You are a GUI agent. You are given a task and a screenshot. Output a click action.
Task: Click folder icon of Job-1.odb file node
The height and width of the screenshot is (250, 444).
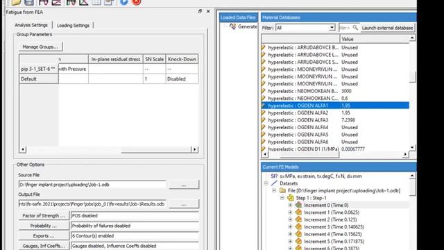(x=282, y=190)
